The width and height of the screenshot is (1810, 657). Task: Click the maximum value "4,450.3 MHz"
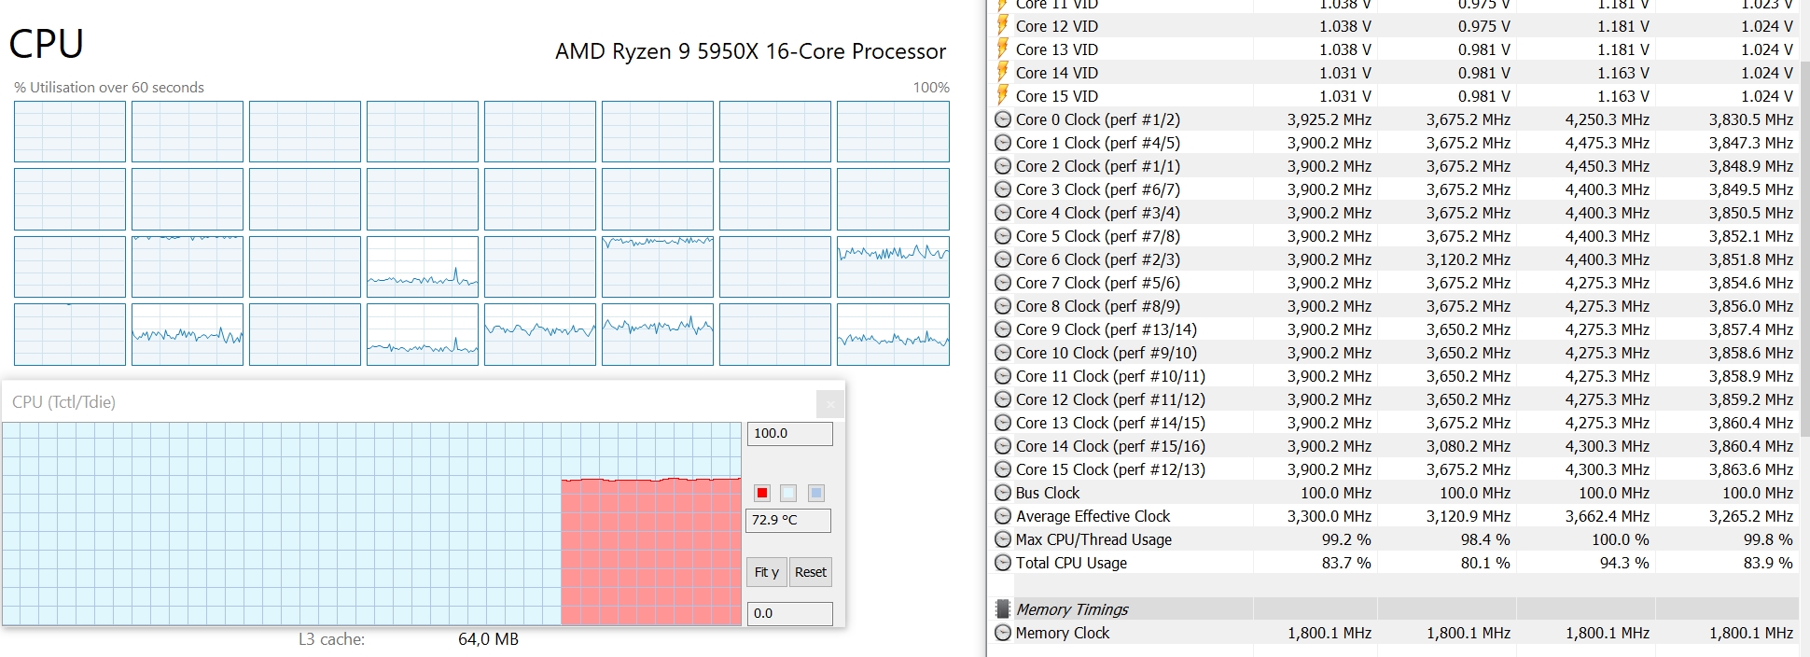[1607, 166]
